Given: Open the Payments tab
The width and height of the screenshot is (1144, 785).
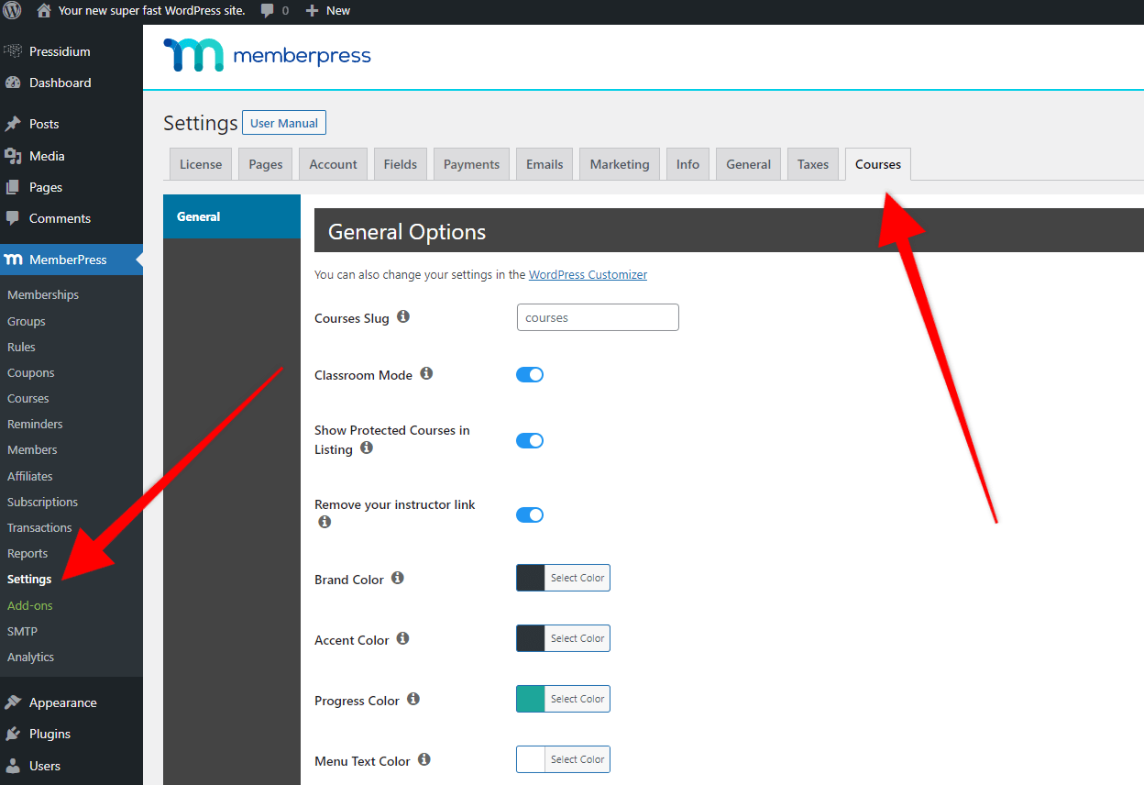Looking at the screenshot, I should tap(471, 164).
